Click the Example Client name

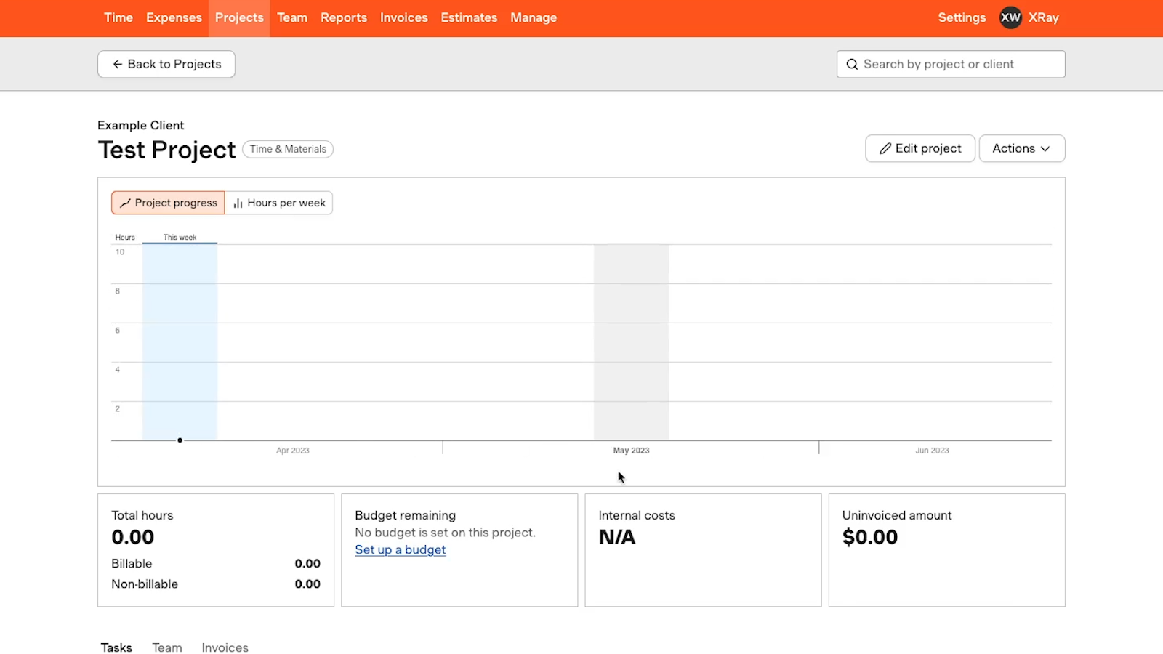[141, 125]
